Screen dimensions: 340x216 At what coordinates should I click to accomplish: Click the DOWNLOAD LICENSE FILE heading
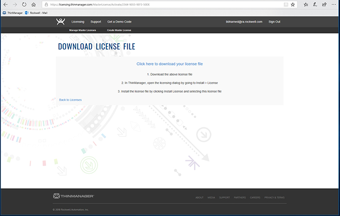[97, 47]
